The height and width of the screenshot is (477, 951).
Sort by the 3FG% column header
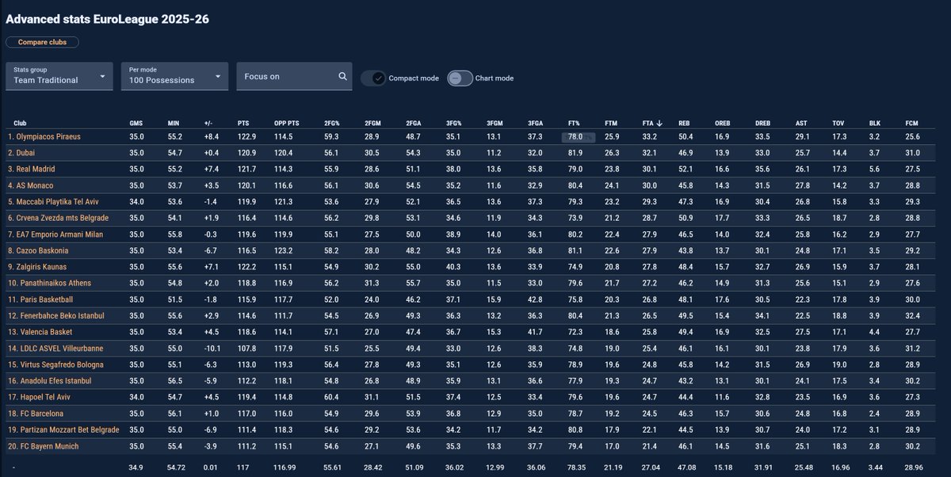tap(454, 123)
